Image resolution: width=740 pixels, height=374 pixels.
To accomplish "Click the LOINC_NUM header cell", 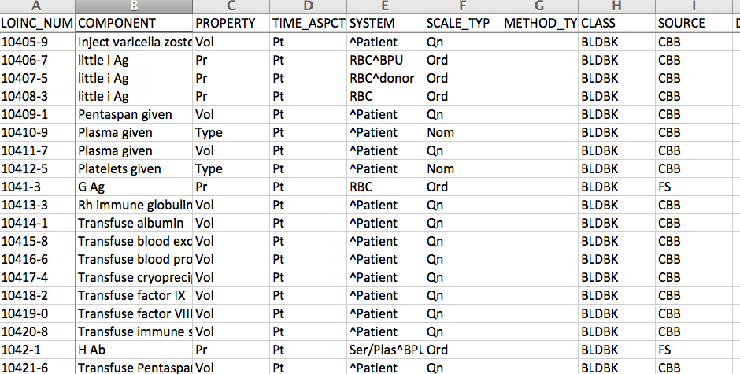I will pos(37,23).
